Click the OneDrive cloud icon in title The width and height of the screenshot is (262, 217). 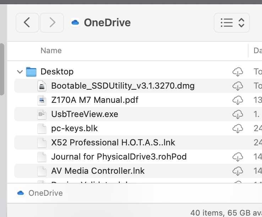(x=75, y=23)
